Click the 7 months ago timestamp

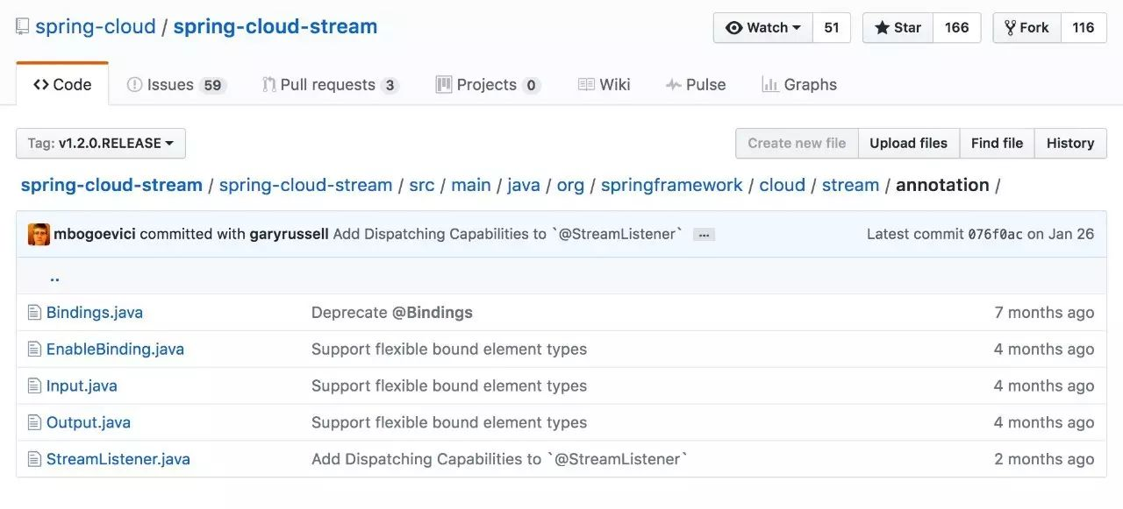click(1044, 313)
